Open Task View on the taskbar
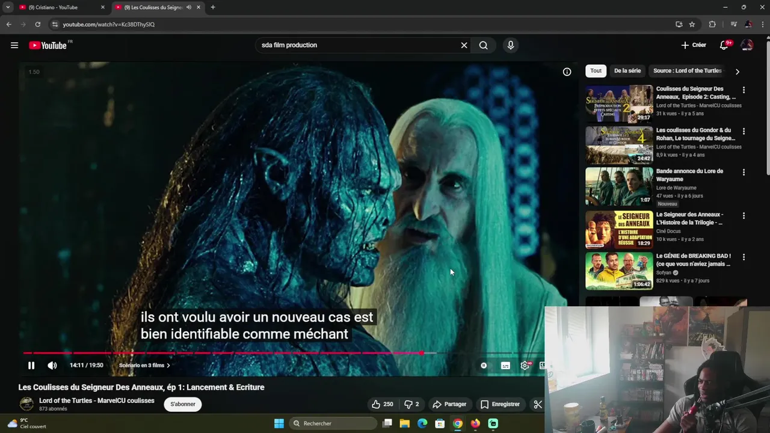The height and width of the screenshot is (433, 770). pyautogui.click(x=387, y=423)
